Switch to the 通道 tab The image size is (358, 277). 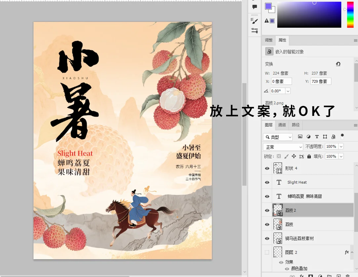[x=282, y=125]
